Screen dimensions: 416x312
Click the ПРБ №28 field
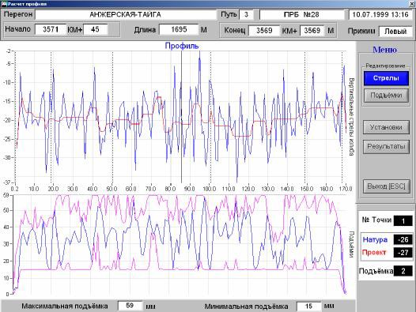301,14
